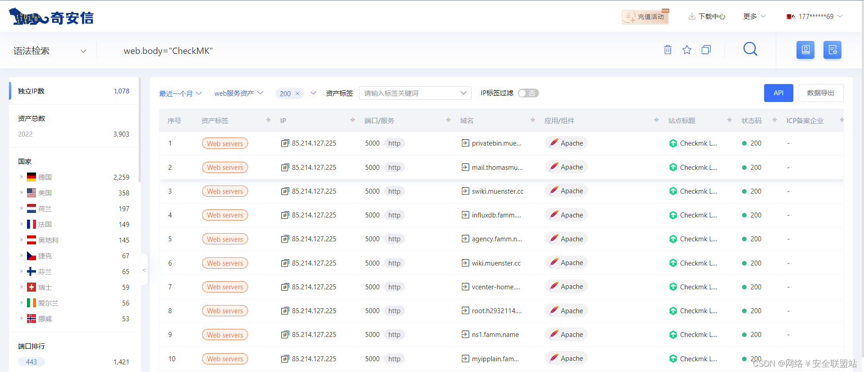This screenshot has width=864, height=372.
Task: Click 捷克 country label
Action: [x=45, y=256]
